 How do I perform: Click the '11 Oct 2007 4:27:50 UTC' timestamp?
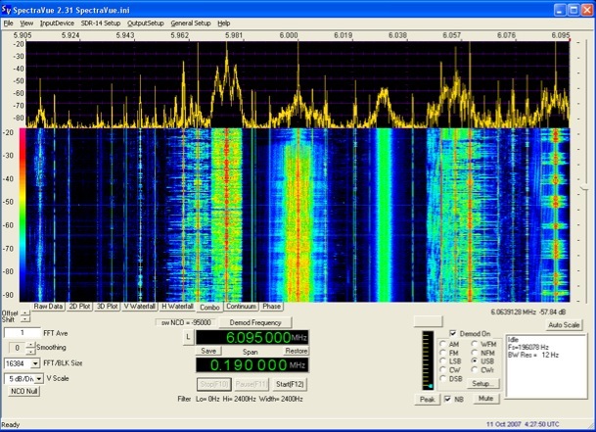click(523, 424)
